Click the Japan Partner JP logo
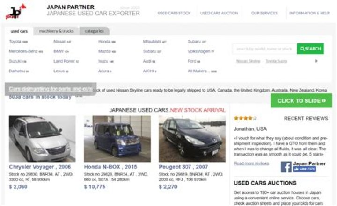 [x=16, y=12]
